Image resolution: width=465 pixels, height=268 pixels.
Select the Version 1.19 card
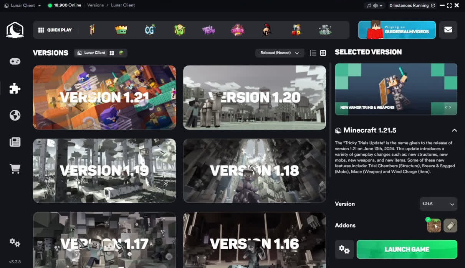coord(104,171)
